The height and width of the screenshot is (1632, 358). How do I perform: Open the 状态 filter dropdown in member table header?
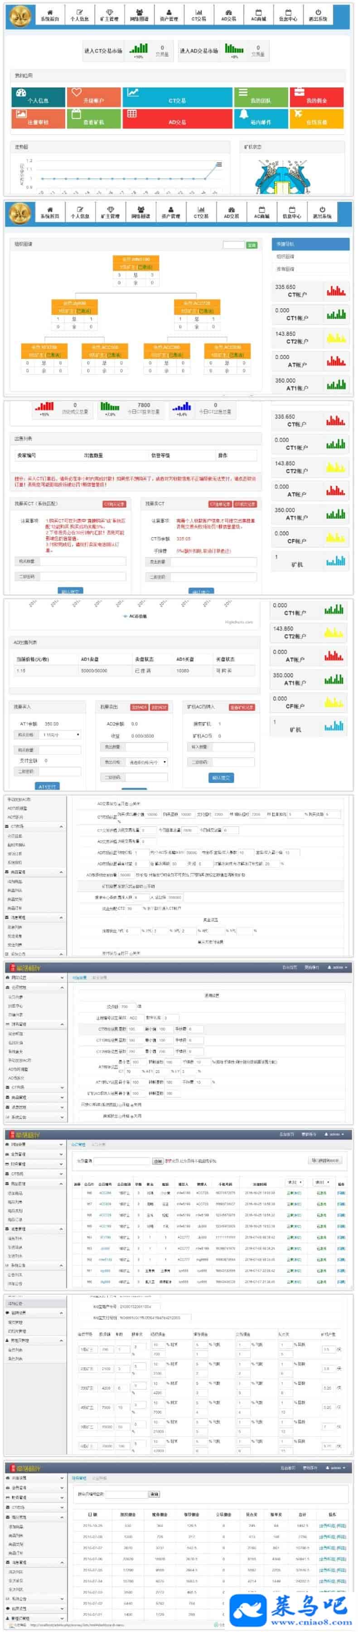[x=295, y=1182]
